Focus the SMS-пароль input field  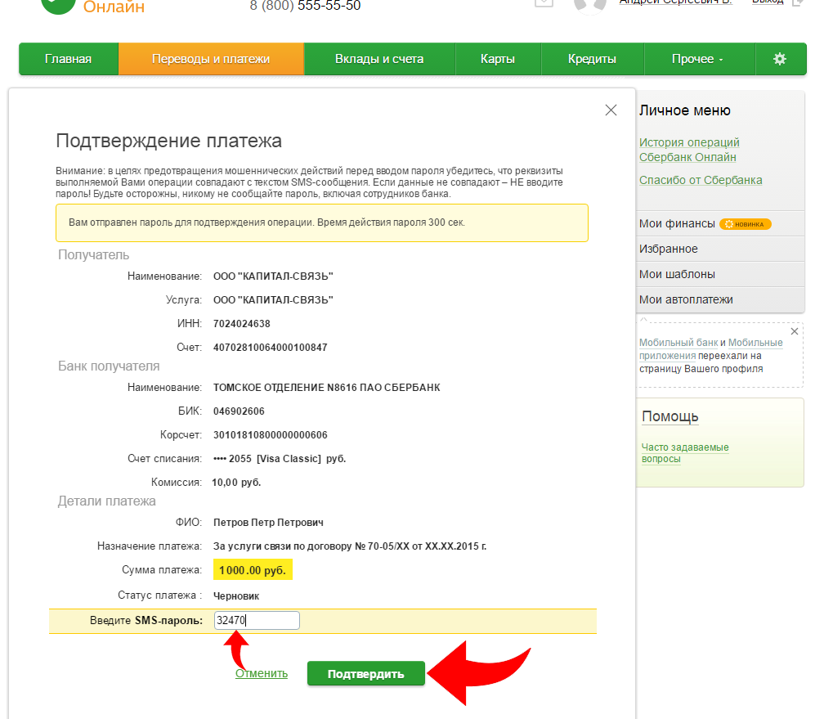click(257, 620)
